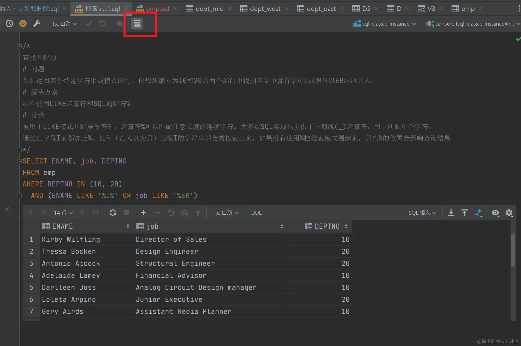Toggle the view-as eye icon
The width and height of the screenshot is (521, 346).
pyautogui.click(x=495, y=213)
